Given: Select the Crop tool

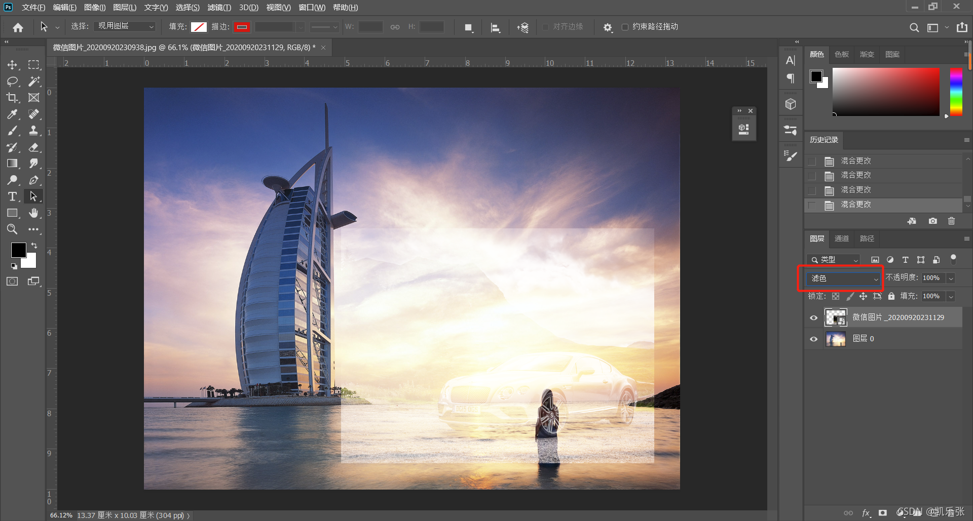Looking at the screenshot, I should 12,98.
